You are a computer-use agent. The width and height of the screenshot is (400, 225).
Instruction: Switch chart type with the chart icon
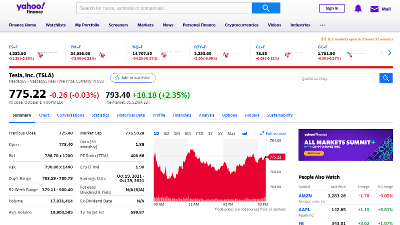(x=244, y=133)
